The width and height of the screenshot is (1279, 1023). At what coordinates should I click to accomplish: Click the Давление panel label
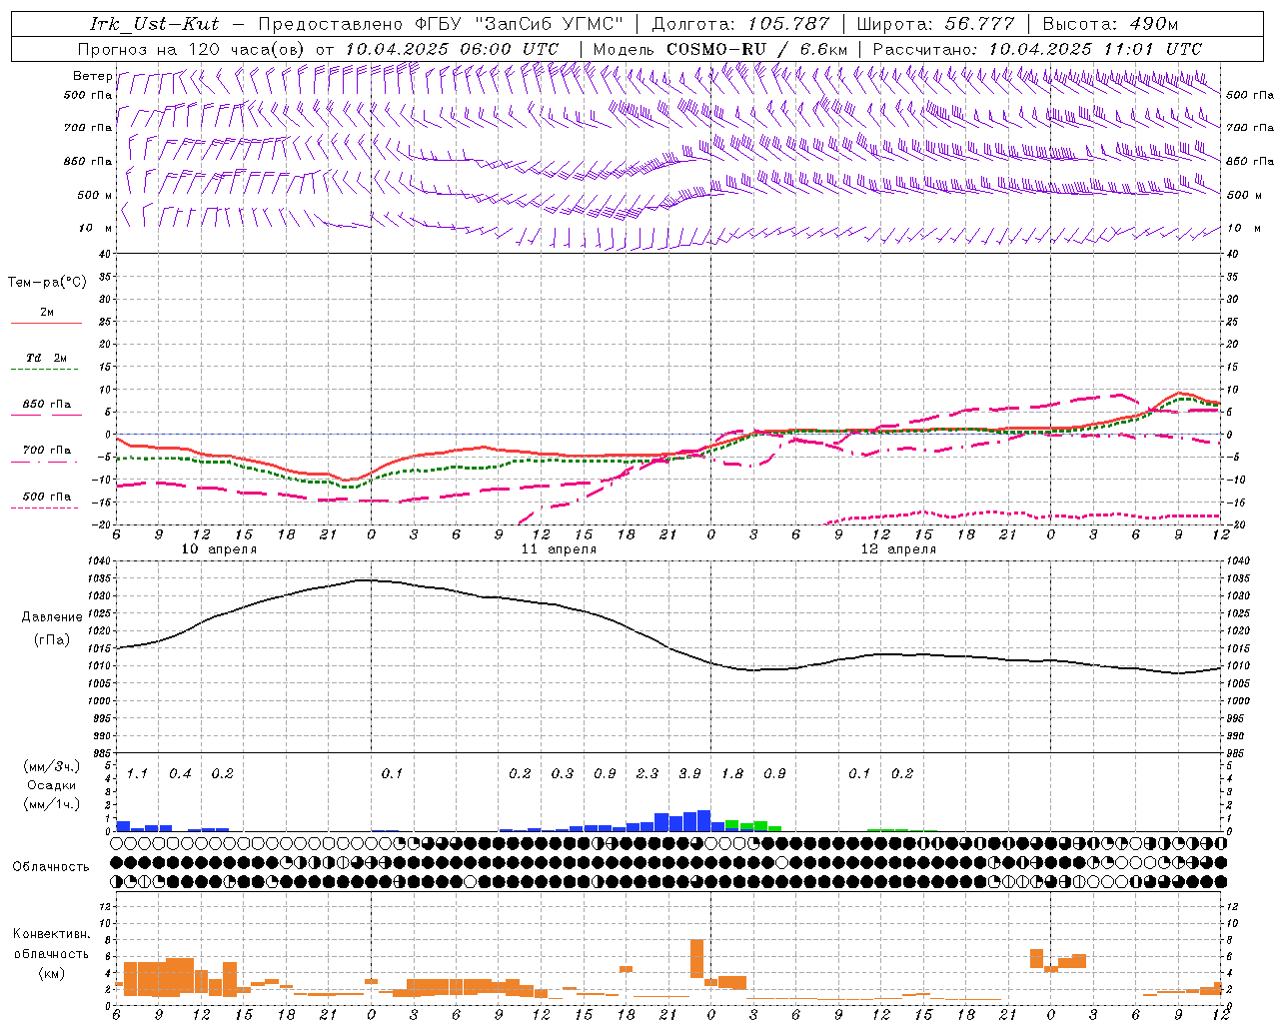pyautogui.click(x=52, y=617)
